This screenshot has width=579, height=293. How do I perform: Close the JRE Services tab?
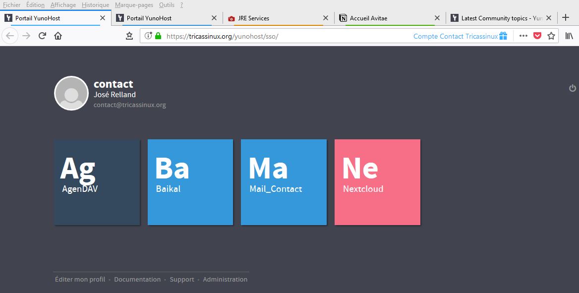click(x=326, y=18)
